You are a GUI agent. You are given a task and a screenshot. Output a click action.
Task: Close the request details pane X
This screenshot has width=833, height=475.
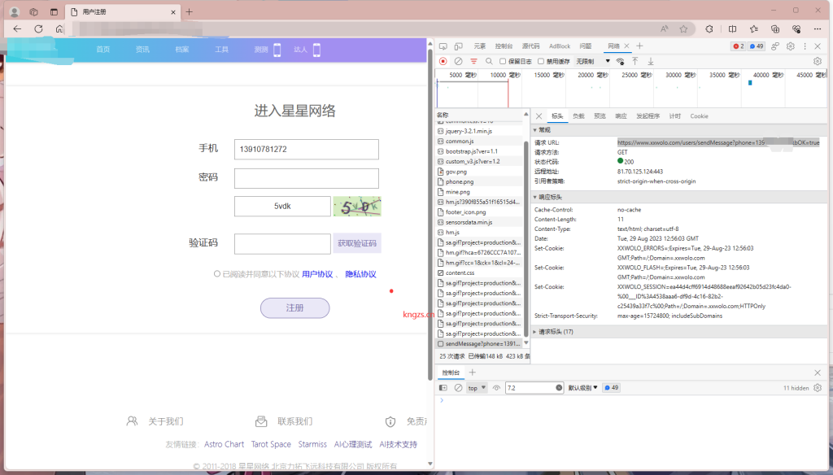pyautogui.click(x=539, y=115)
